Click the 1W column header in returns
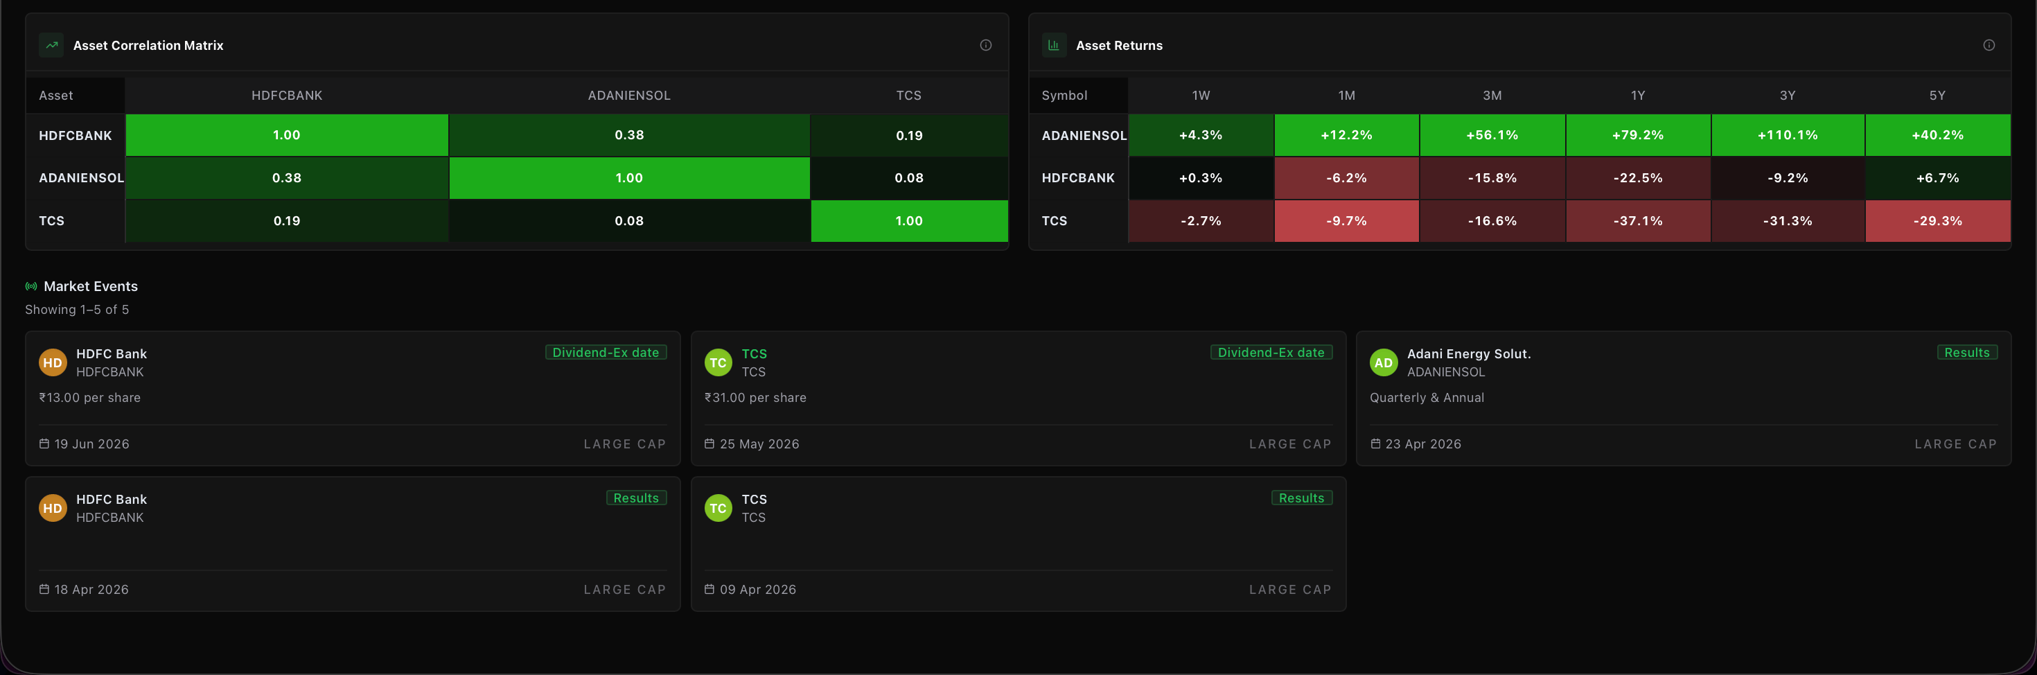The height and width of the screenshot is (675, 2037). click(1201, 95)
